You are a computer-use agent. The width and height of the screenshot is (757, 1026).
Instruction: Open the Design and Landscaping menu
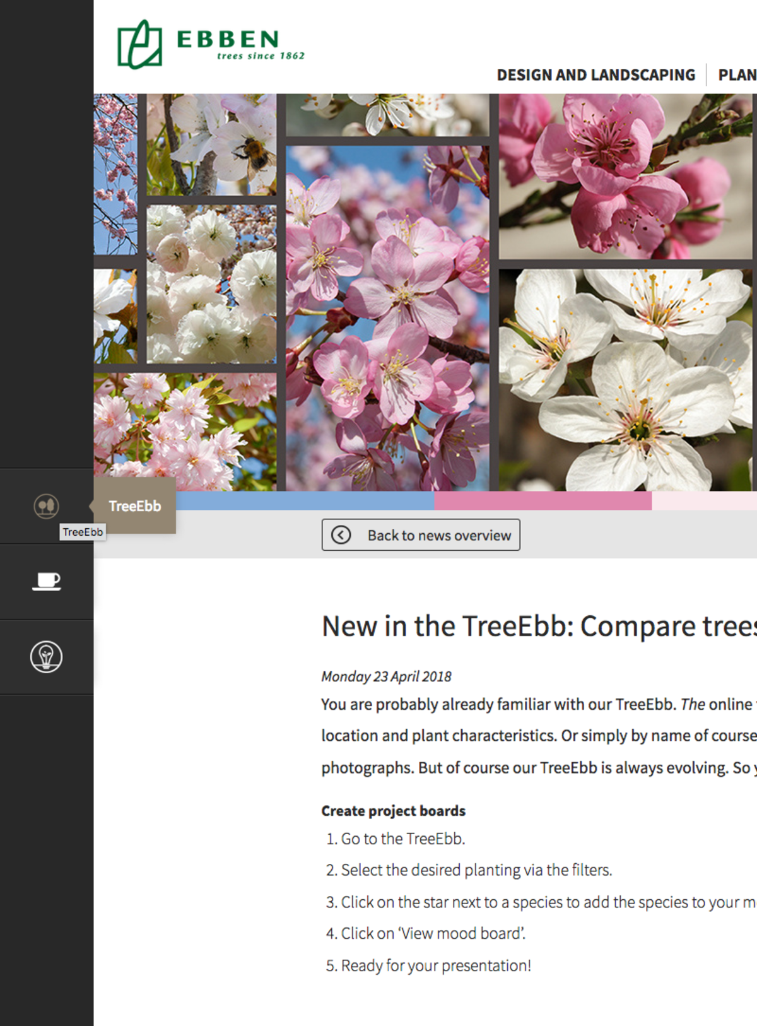click(x=596, y=75)
